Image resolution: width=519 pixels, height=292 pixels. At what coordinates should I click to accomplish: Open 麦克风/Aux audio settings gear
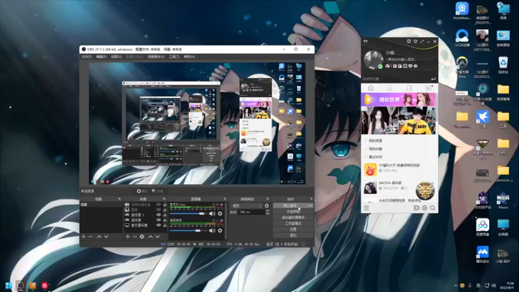pyautogui.click(x=220, y=214)
